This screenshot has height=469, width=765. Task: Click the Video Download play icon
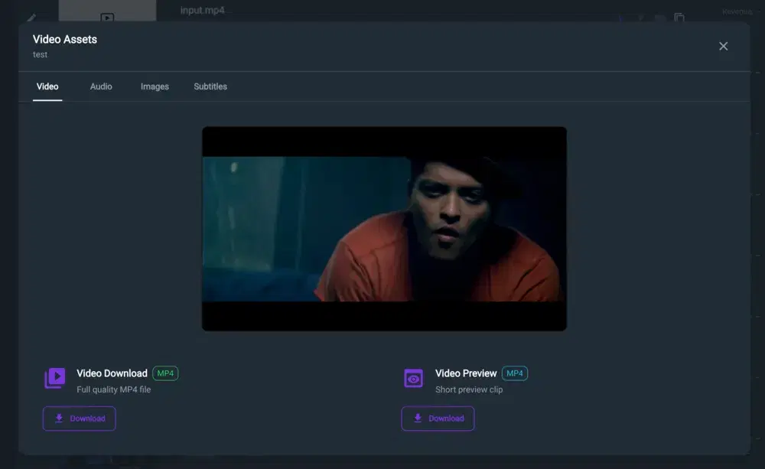click(x=54, y=378)
